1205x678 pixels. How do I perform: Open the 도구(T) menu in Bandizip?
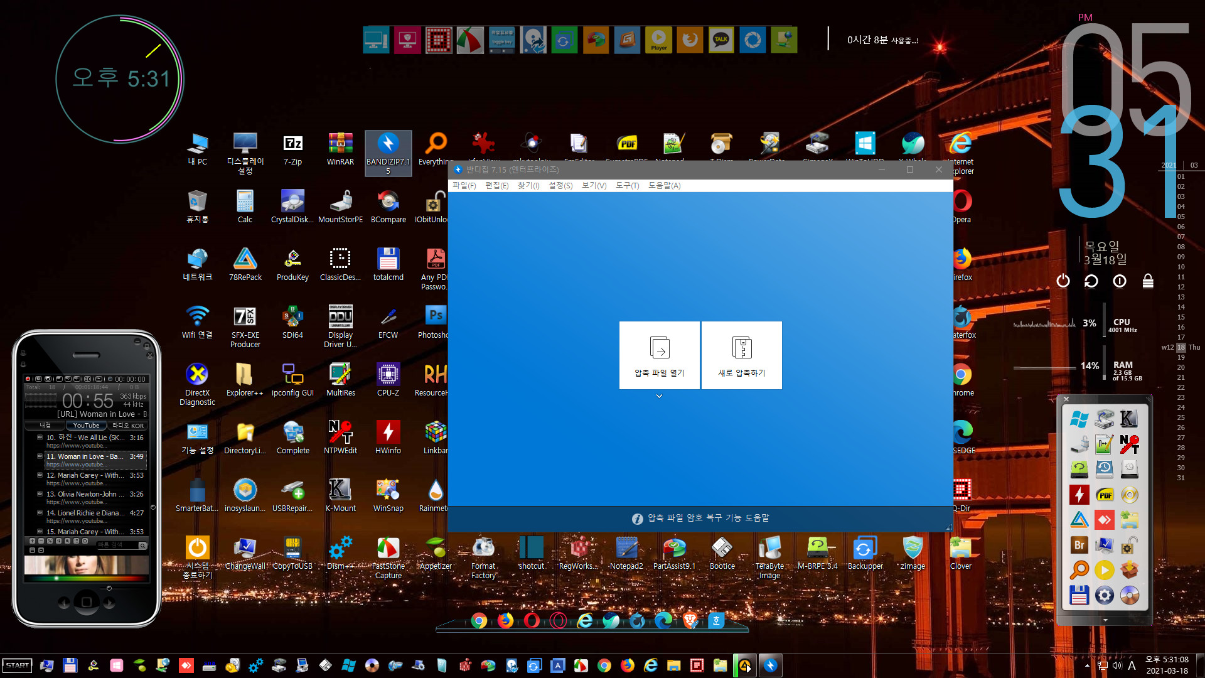[x=627, y=186]
